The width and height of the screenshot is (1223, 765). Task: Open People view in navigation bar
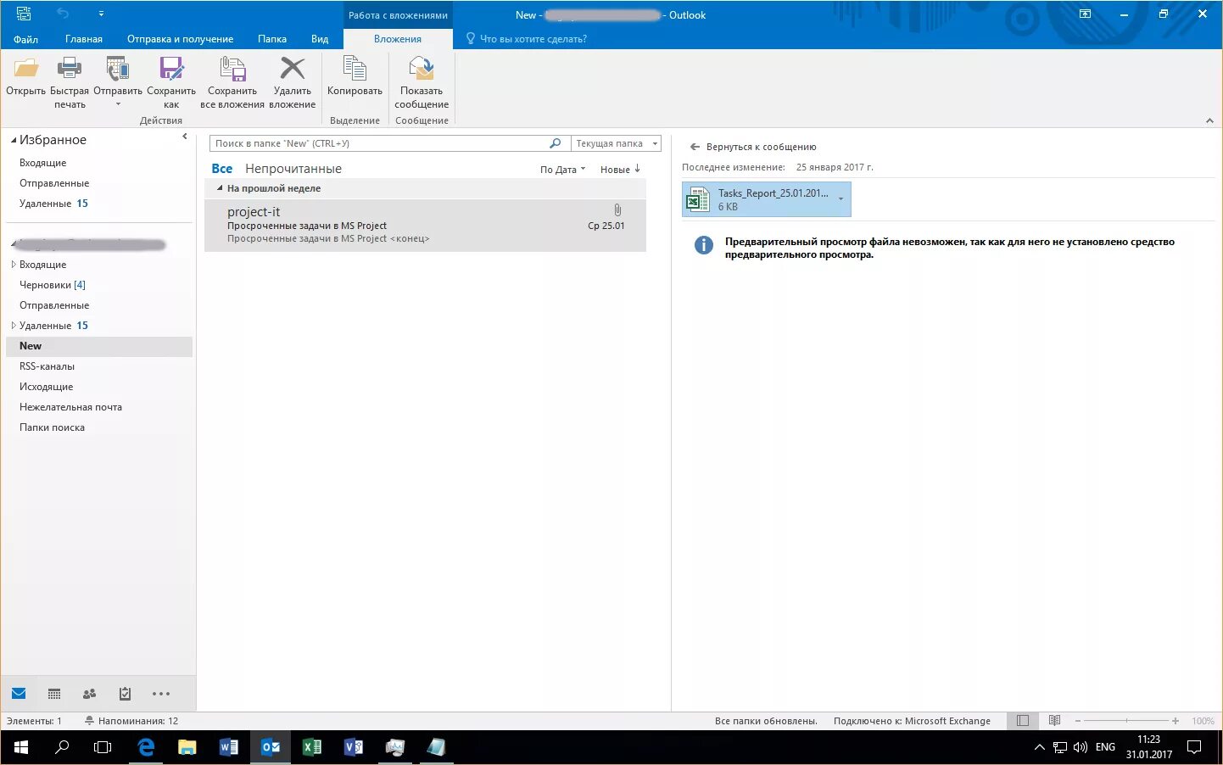point(90,694)
